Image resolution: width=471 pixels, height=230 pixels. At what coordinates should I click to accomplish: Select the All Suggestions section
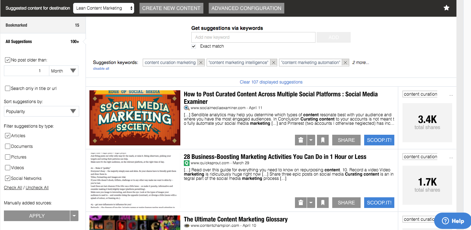(43, 42)
